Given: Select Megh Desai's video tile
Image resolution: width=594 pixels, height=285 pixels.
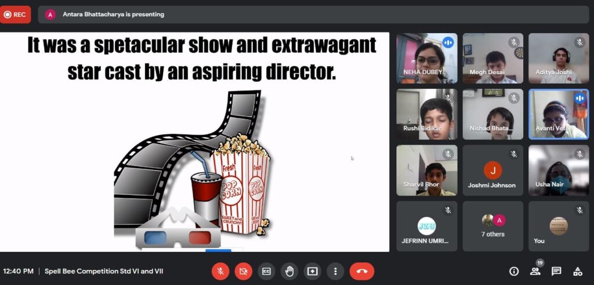Looking at the screenshot, I should pos(492,58).
